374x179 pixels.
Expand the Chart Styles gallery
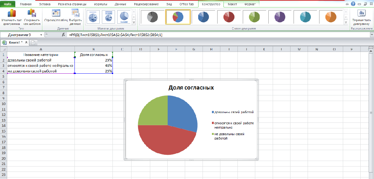(x=345, y=23)
